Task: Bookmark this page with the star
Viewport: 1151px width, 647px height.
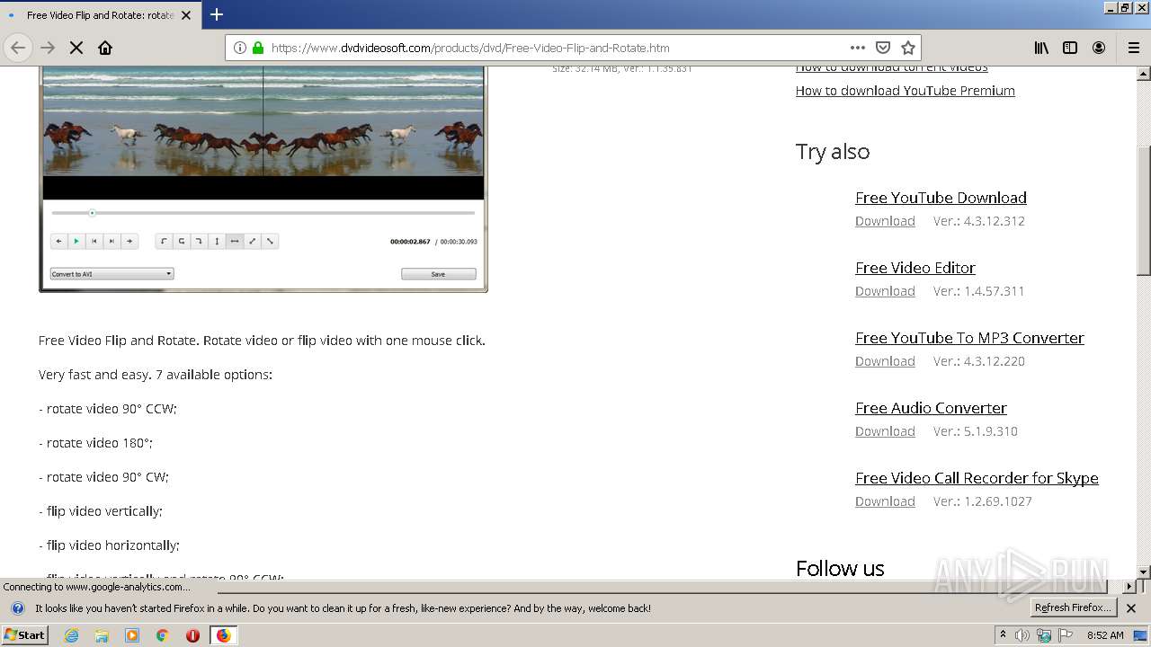Action: click(908, 48)
